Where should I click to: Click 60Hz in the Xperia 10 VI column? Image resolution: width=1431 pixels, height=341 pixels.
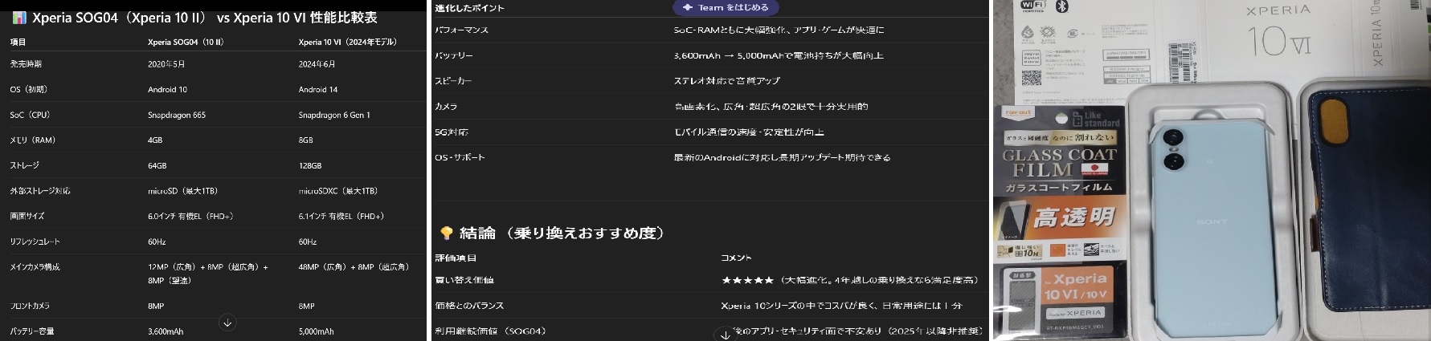coord(308,242)
